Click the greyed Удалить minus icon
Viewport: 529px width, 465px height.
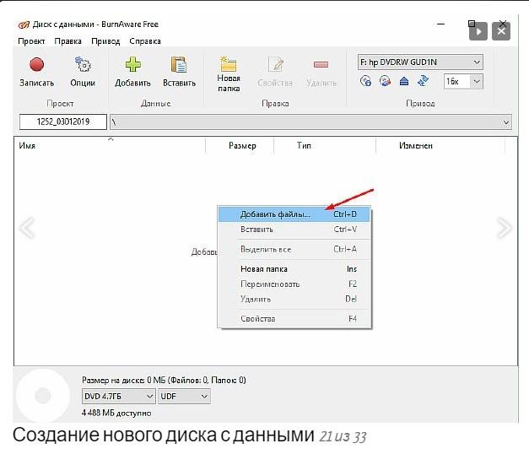click(x=321, y=64)
